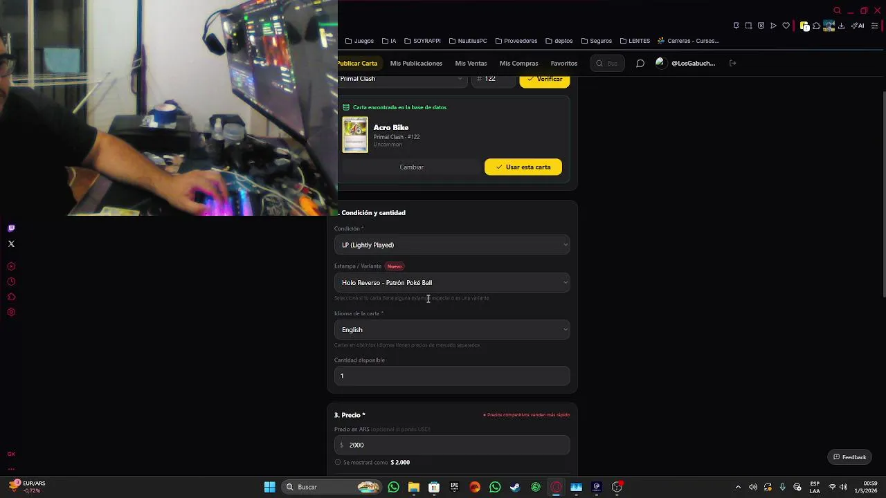Open the Condición dropdown showing LP (Lightly Played)
Image resolution: width=886 pixels, height=498 pixels.
[x=452, y=245]
